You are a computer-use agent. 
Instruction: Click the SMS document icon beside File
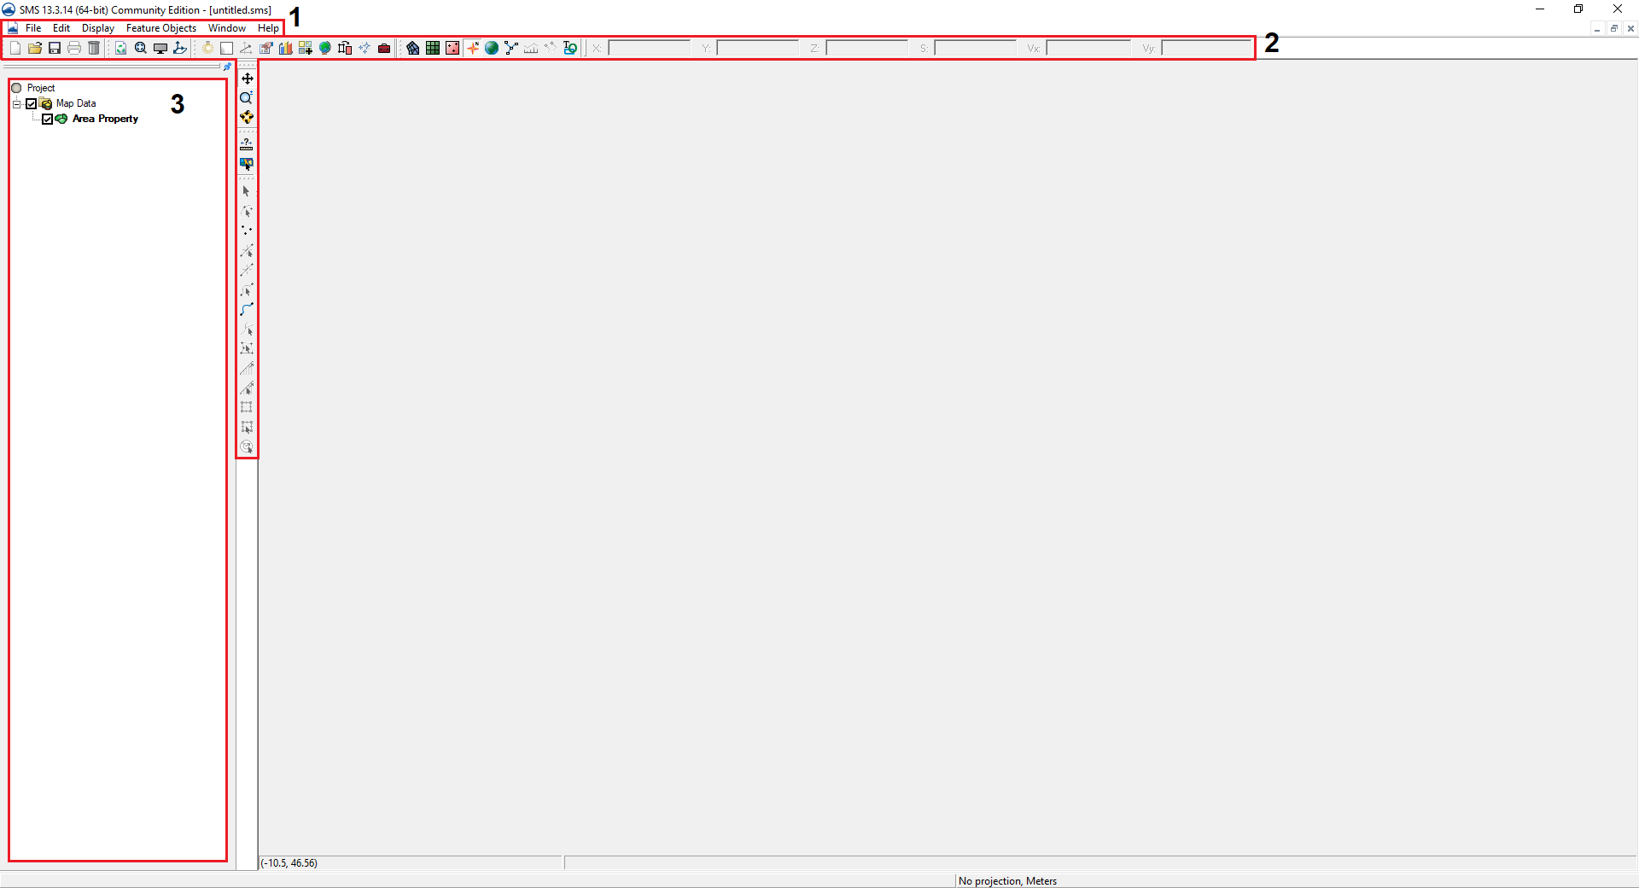pos(13,28)
